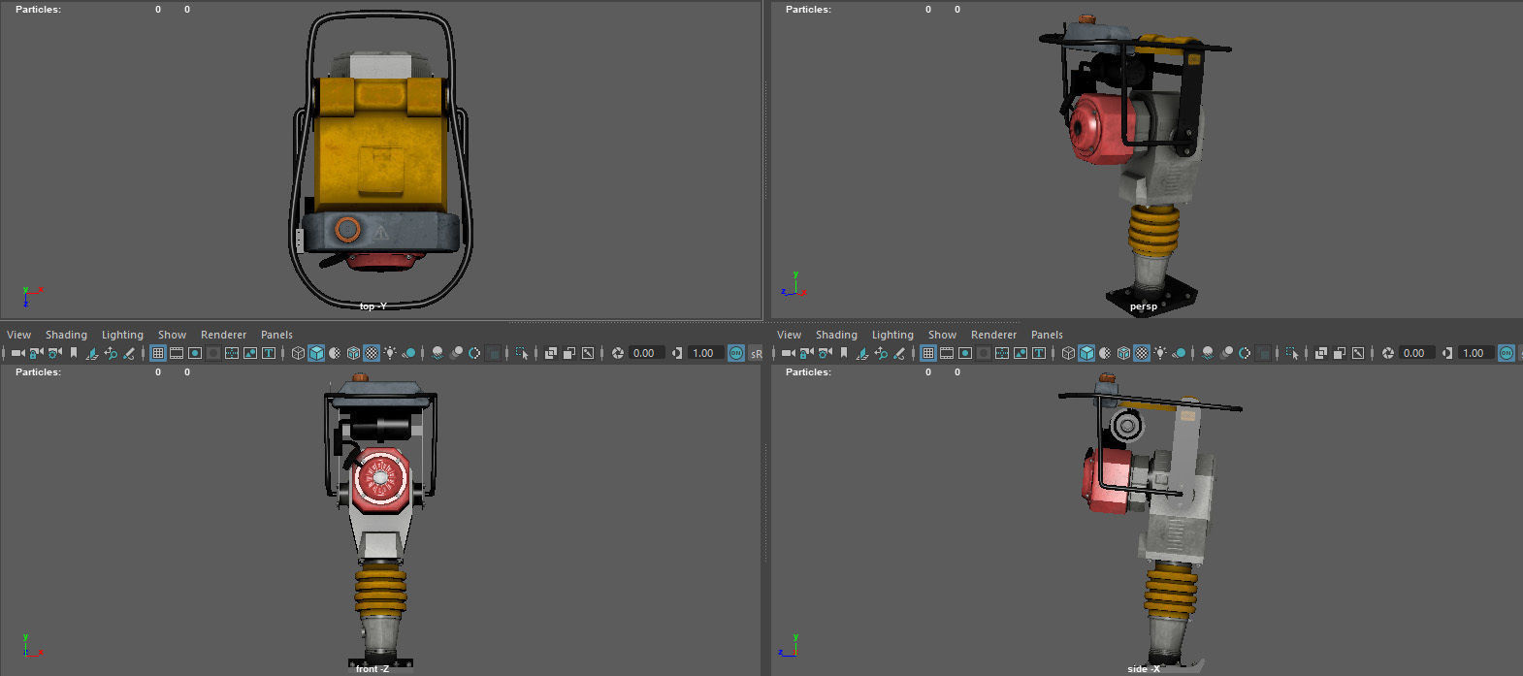This screenshot has width=1523, height=676.
Task: Click X-Ray icon in front view toolbar
Action: click(x=551, y=353)
